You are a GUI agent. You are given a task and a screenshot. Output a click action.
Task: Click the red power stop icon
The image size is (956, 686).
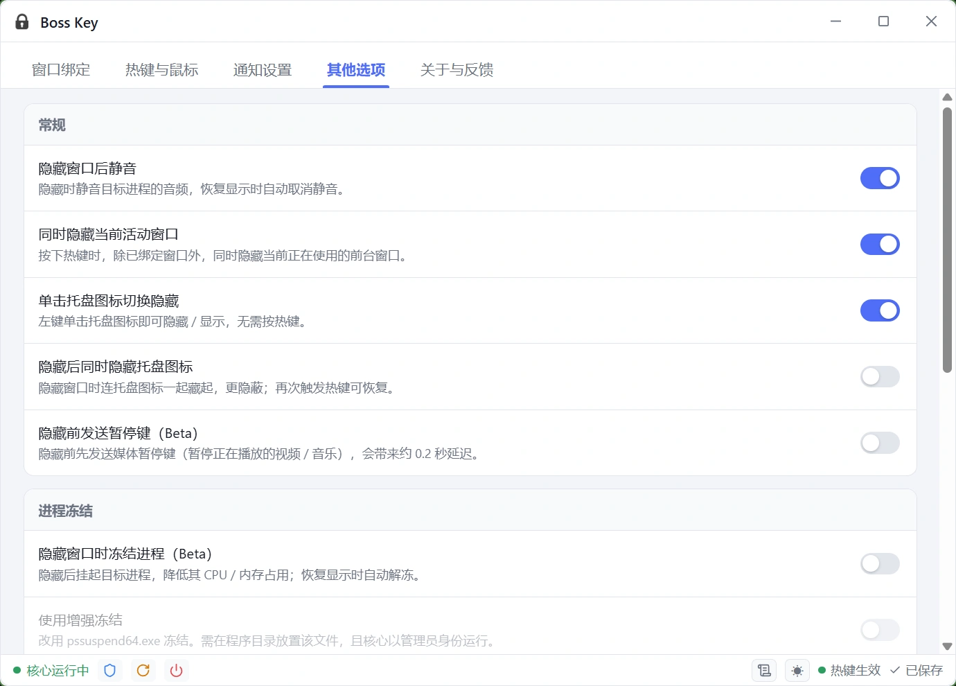click(176, 670)
